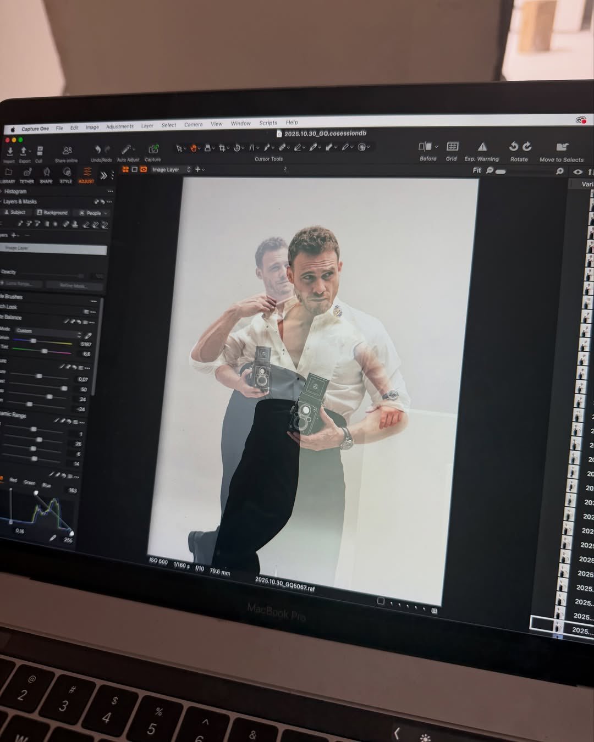Screen dimensions: 594x742
Task: Click the add layer plus icon
Action: pyautogui.click(x=197, y=169)
